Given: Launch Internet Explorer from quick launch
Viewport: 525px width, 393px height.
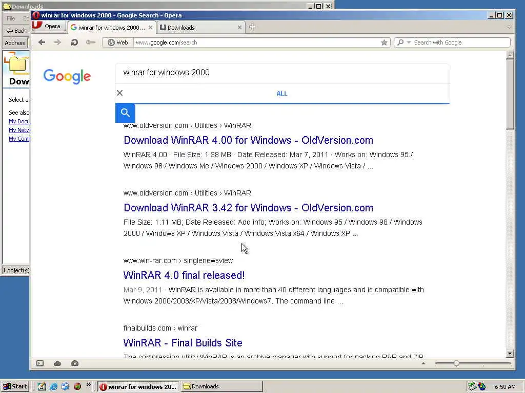Looking at the screenshot, I should pos(53,386).
